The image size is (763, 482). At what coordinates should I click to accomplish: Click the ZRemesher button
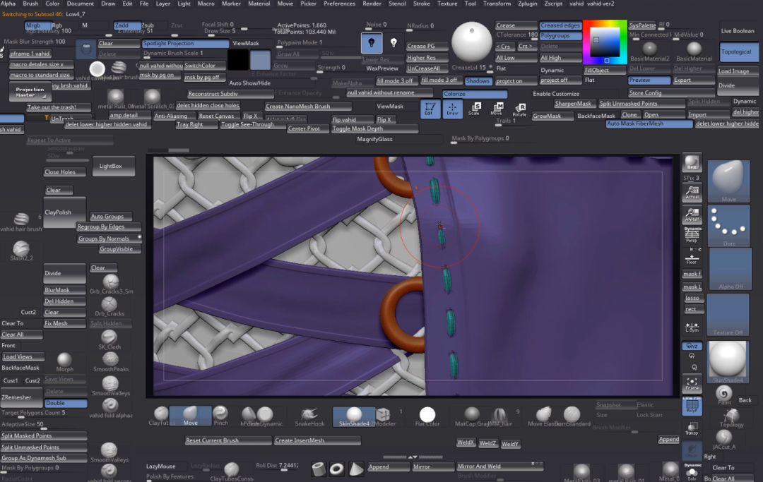click(x=21, y=397)
